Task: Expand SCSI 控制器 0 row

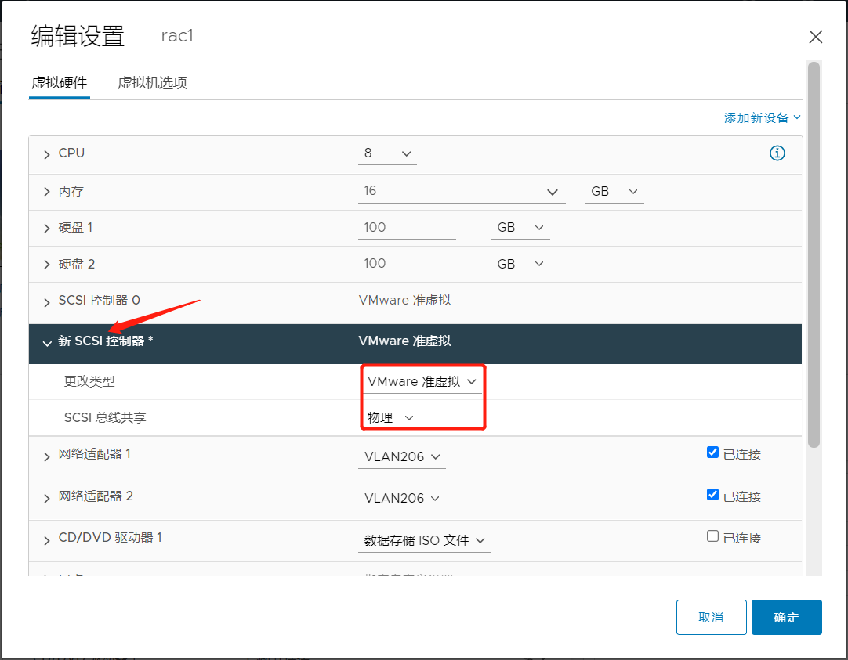Action: (x=47, y=302)
